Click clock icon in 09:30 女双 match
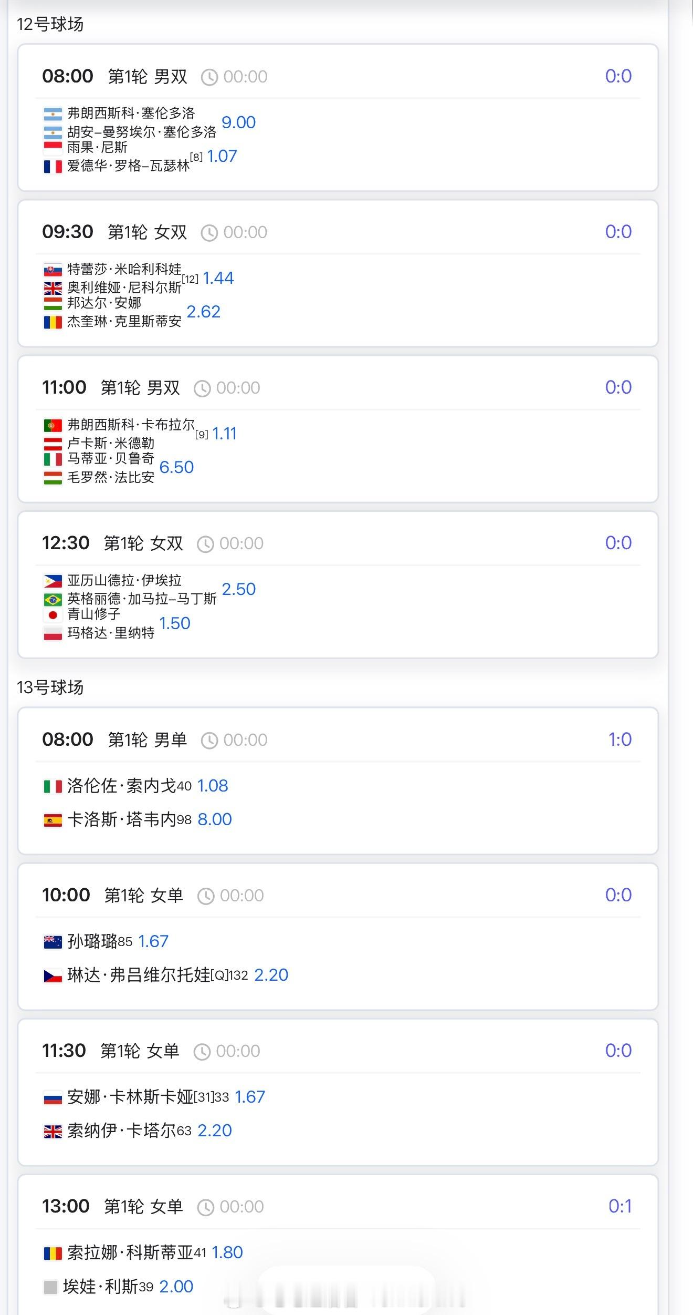693x1315 pixels. [209, 233]
